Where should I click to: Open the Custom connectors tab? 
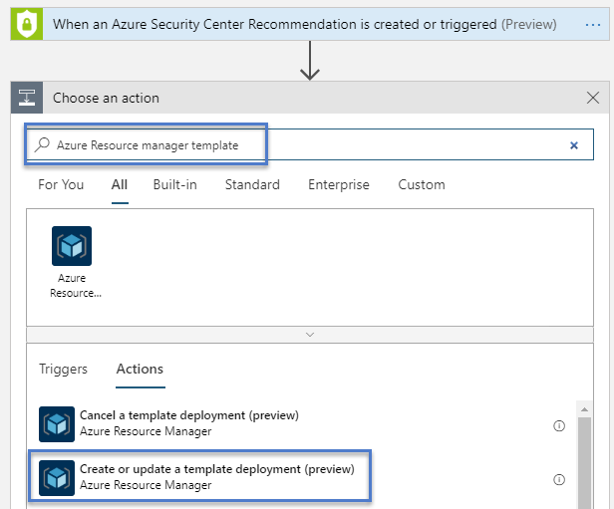point(422,184)
